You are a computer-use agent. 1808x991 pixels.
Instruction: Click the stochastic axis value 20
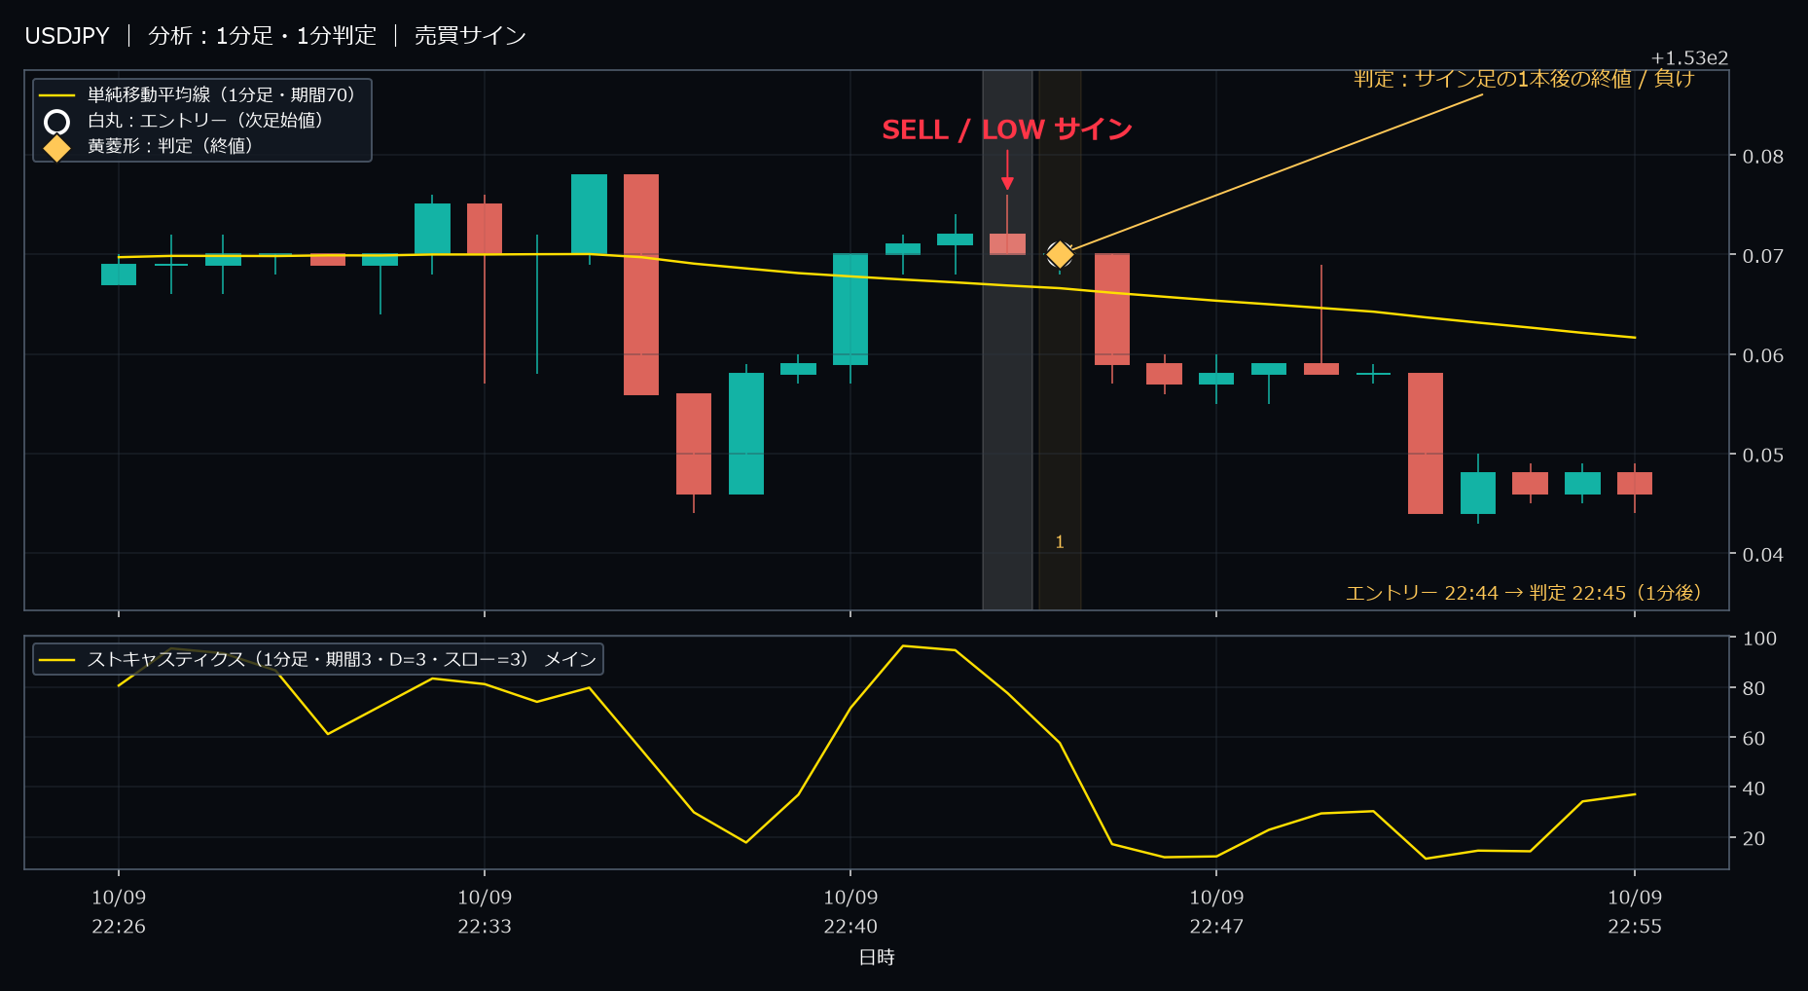point(1754,838)
